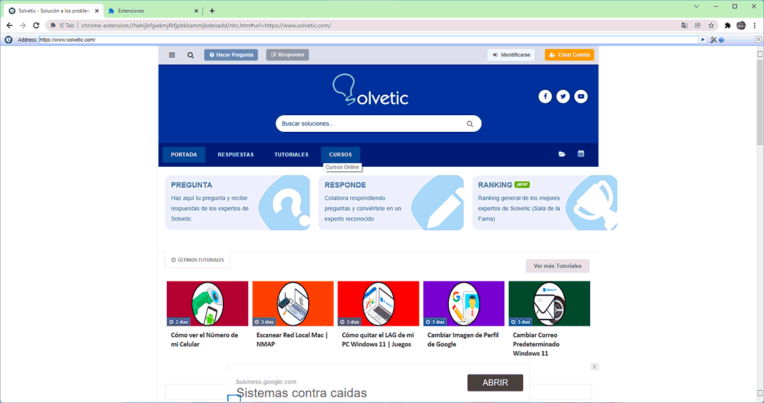Open Solvetic's YouTube channel icon
Screen dimensions: 764x403
click(x=581, y=97)
